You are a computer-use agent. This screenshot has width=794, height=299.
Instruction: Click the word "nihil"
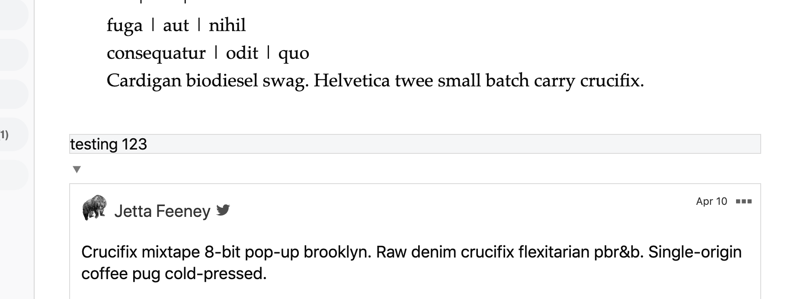click(227, 25)
